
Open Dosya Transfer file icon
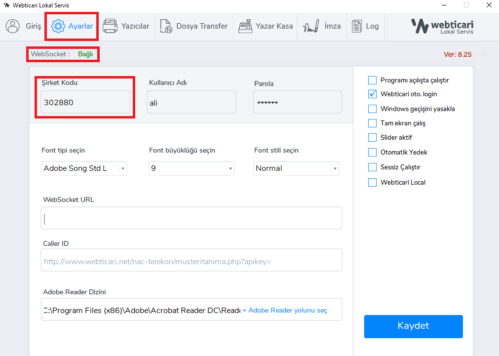(x=167, y=26)
